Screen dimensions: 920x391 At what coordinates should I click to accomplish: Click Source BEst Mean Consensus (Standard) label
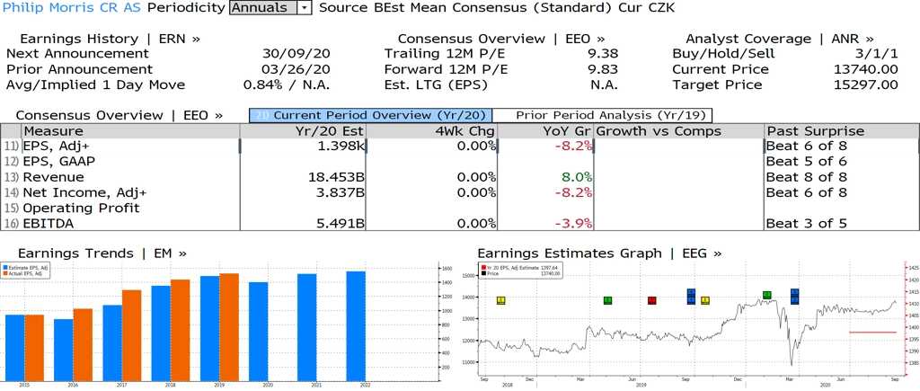click(x=466, y=7)
